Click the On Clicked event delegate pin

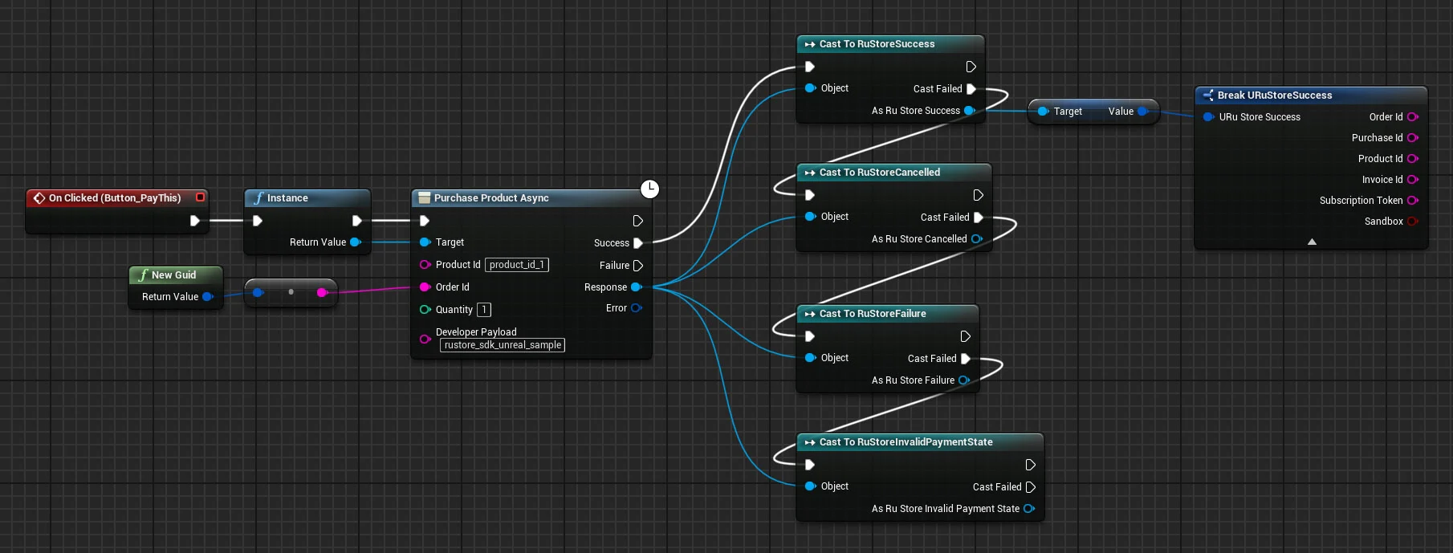pos(200,197)
